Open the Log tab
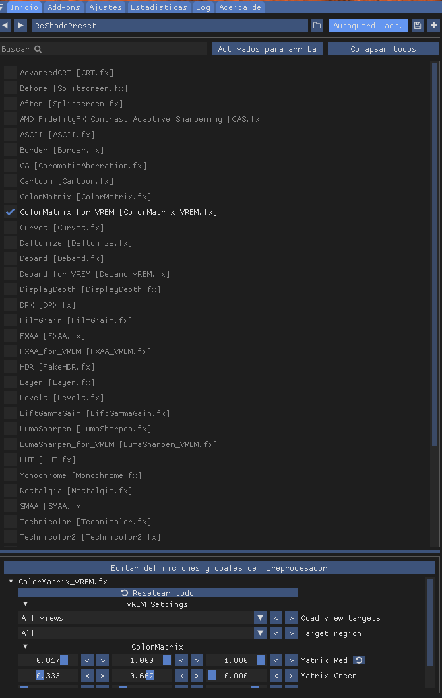This screenshot has height=698, width=442. click(x=203, y=7)
